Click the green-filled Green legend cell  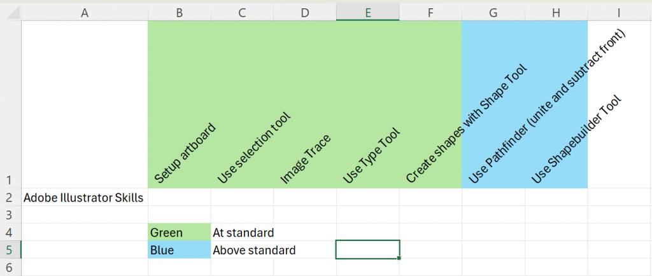pos(179,232)
